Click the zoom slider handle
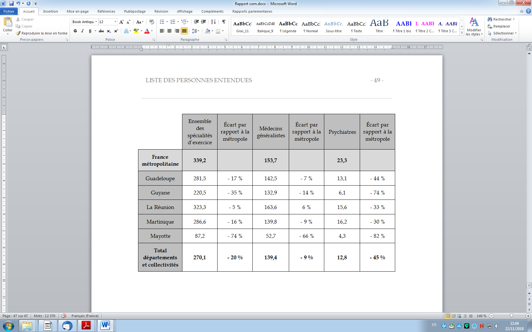This screenshot has width=532, height=332. tap(511, 316)
